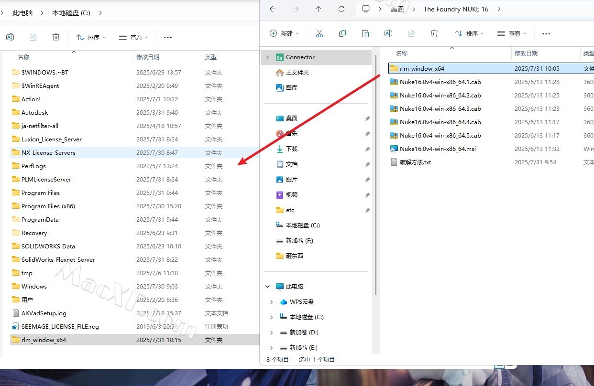Open 排序 dropdown in NUKE window
The width and height of the screenshot is (594, 386).
pos(469,33)
